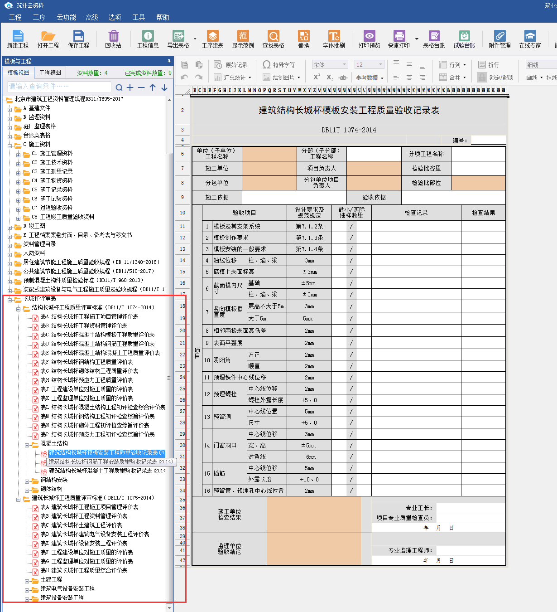Viewport: 557px width, 612px height.
Task: Click the down arrow in the template panel
Action: coord(164,87)
